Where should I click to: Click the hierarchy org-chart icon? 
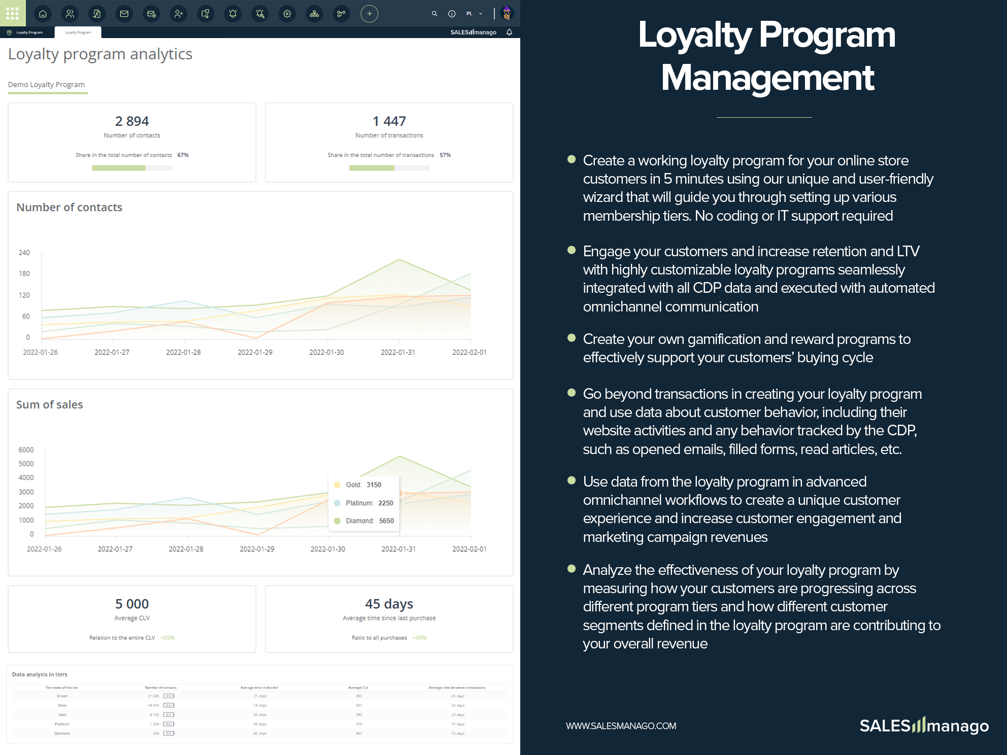314,14
